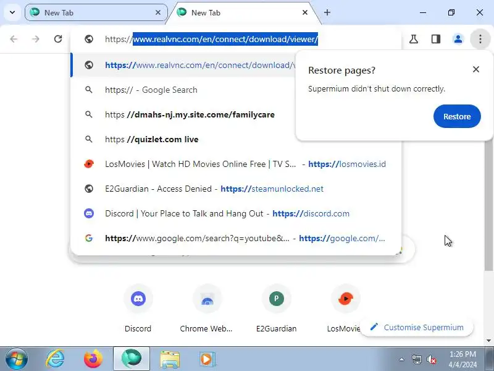Open the three-dot Supermium menu

tap(480, 39)
